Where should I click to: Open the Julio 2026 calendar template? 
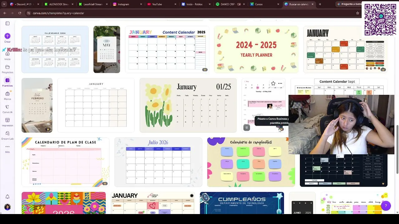click(158, 162)
